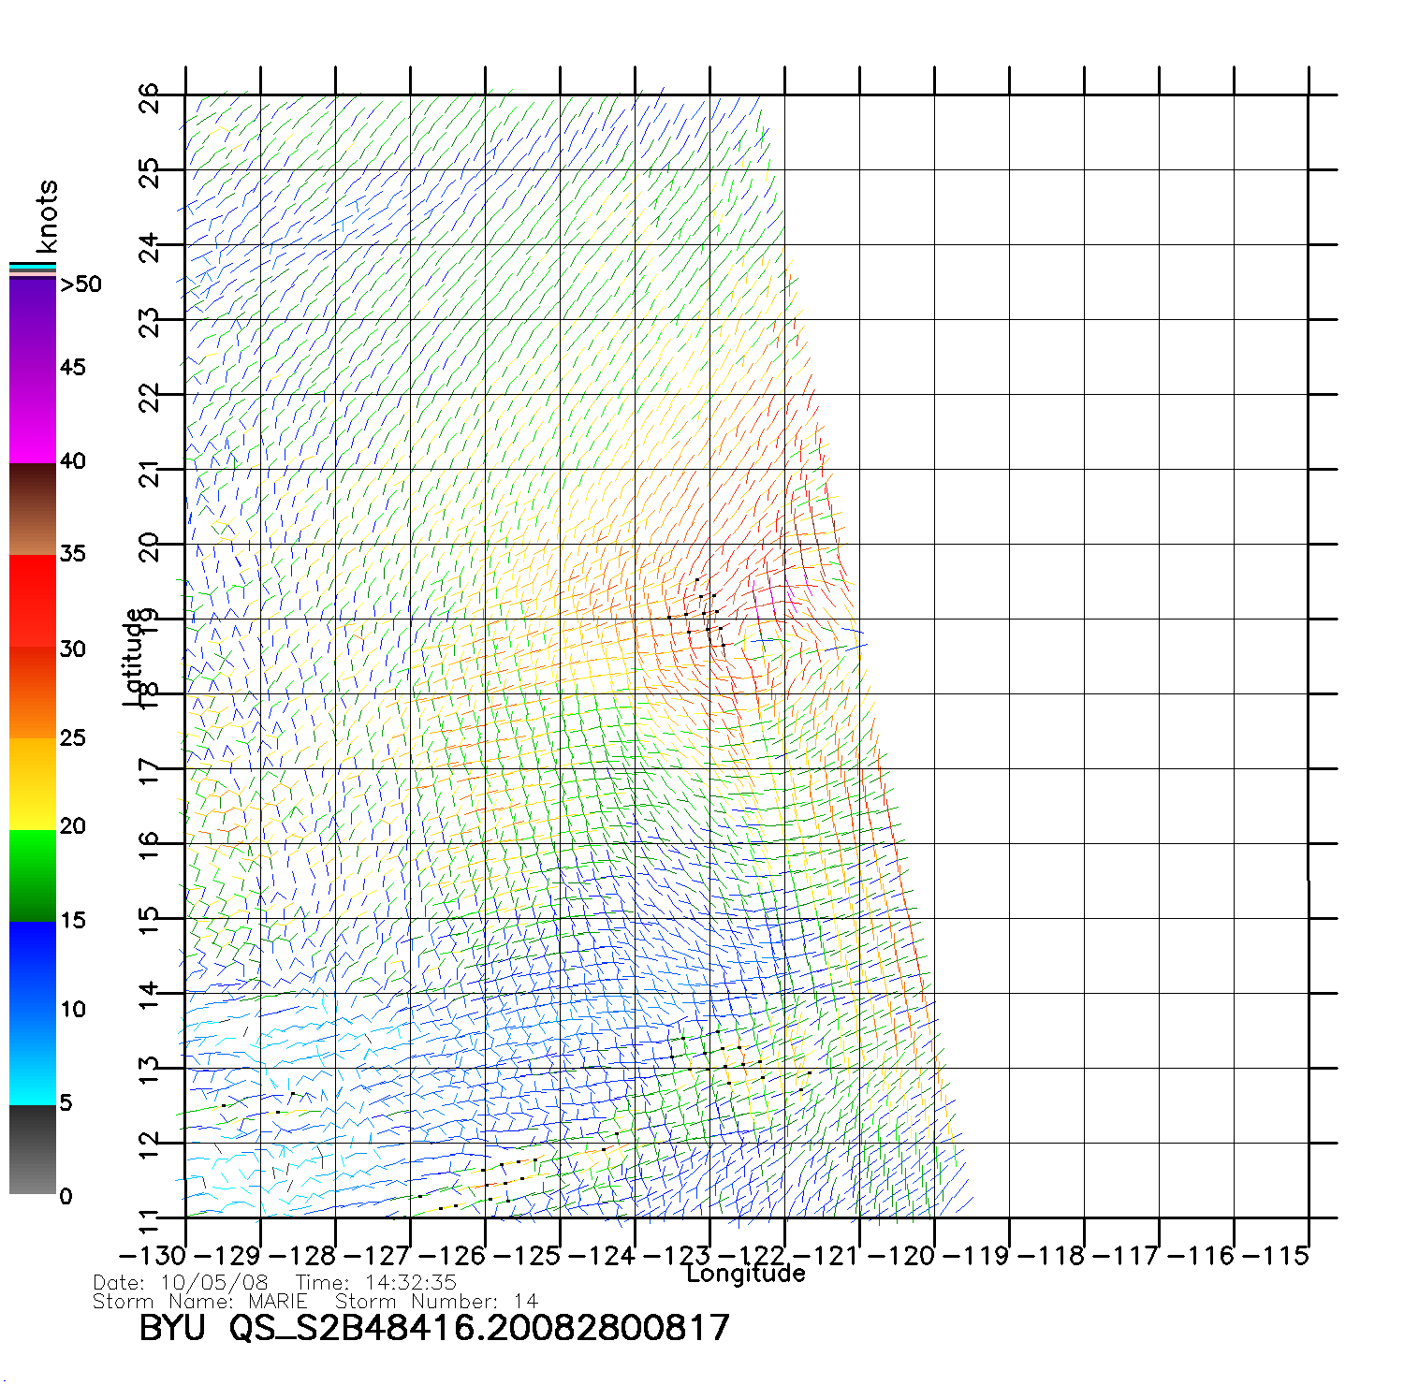Click the Storm Name MARIE label
The image size is (1404, 1385).
200,1302
